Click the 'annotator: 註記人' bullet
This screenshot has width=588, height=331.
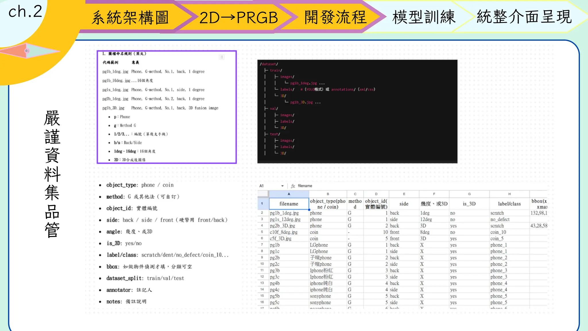(x=129, y=290)
